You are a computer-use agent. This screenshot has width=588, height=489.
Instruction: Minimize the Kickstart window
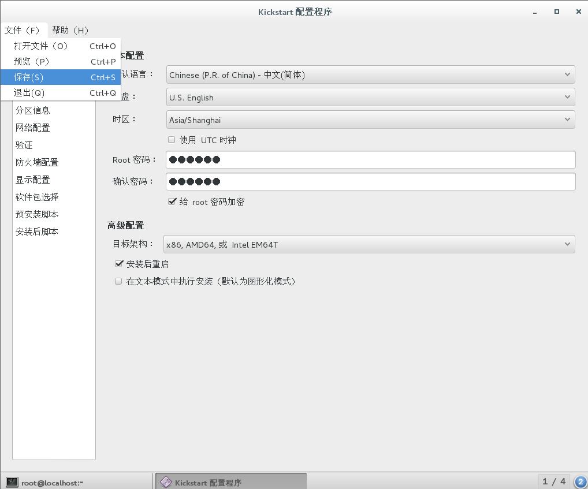(535, 12)
